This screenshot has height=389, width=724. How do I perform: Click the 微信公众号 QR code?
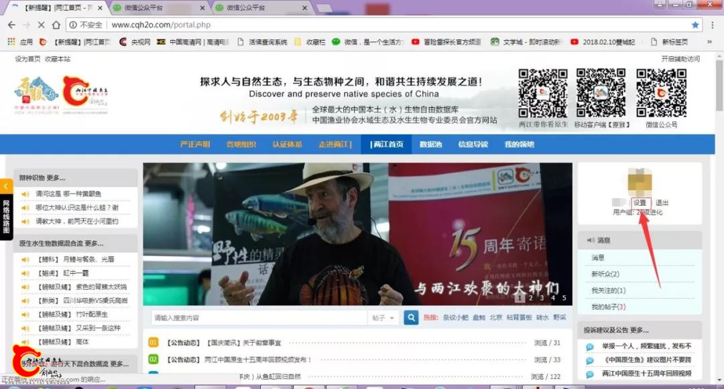[661, 94]
